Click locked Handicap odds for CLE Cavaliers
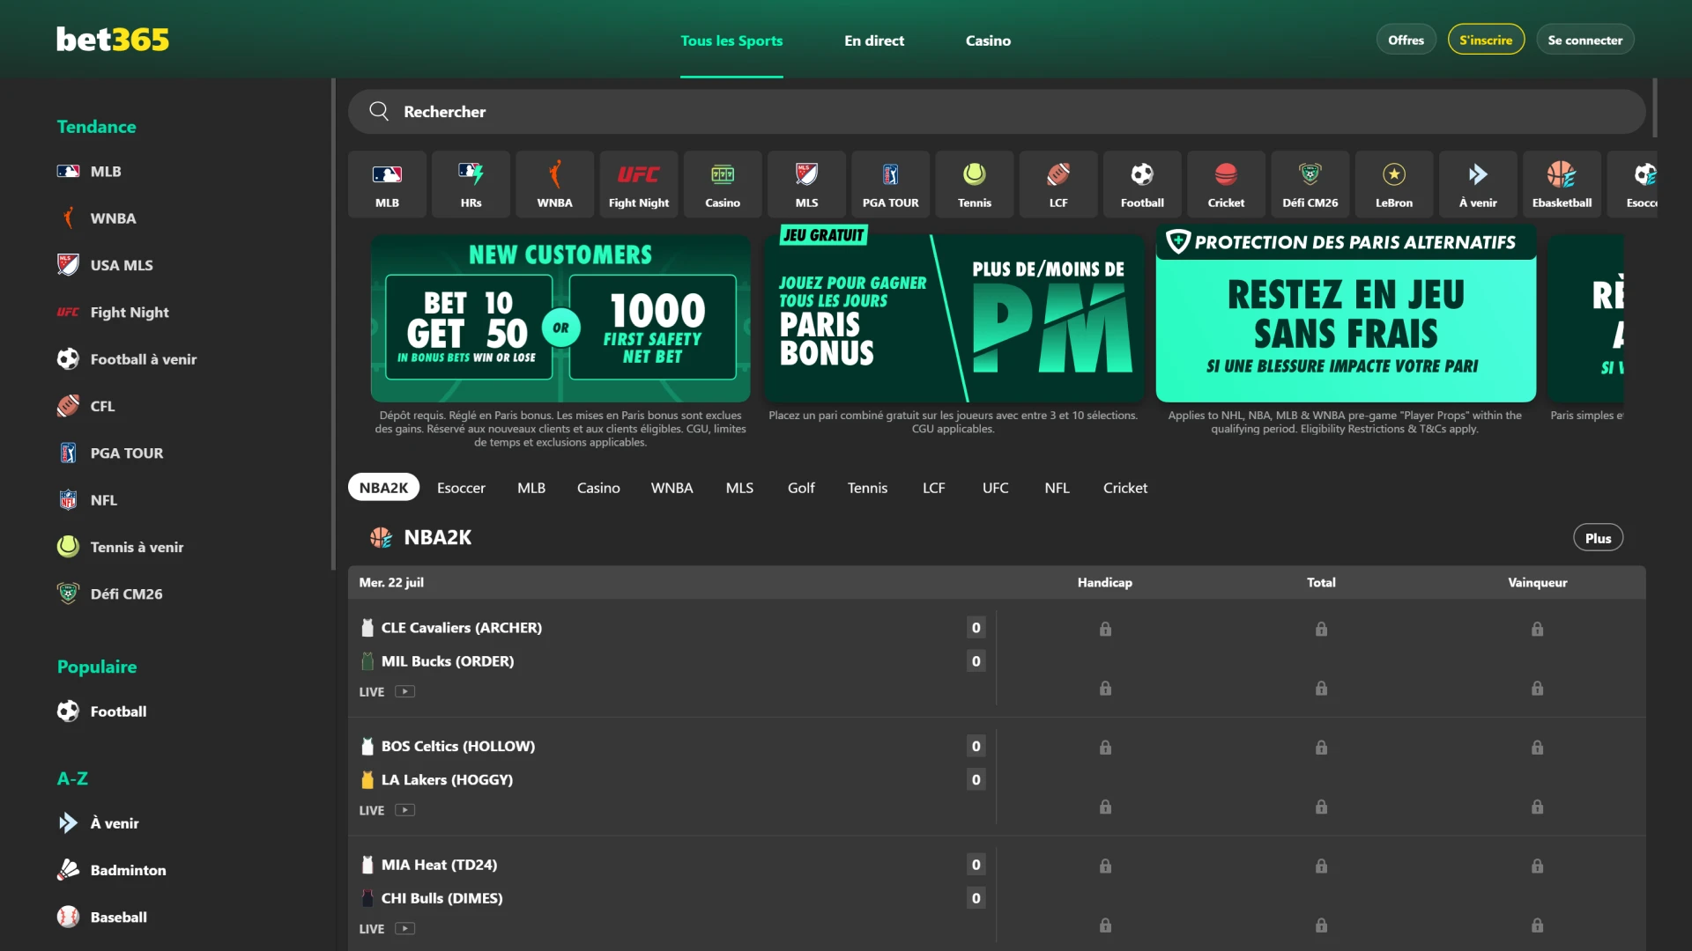Screen dimensions: 1692x951 click(1105, 629)
